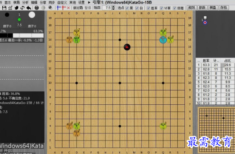
Task: Click the blue cross marker icon
Action: click(59, 8)
